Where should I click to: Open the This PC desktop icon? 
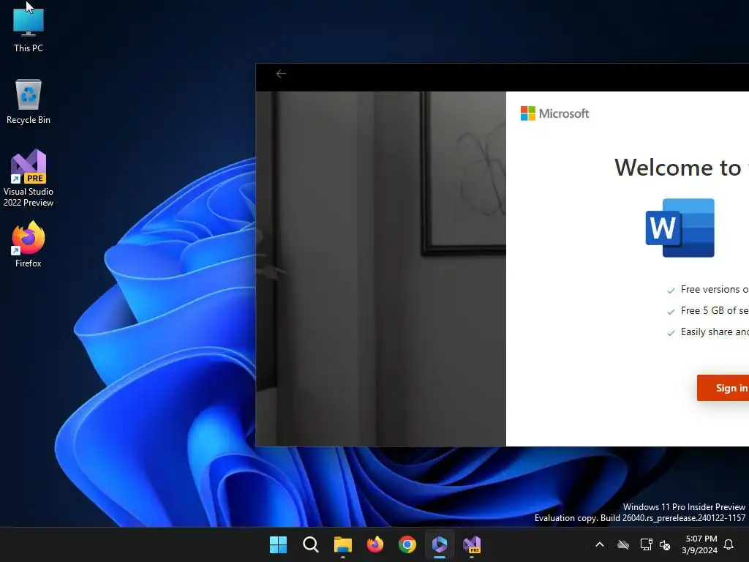[29, 29]
